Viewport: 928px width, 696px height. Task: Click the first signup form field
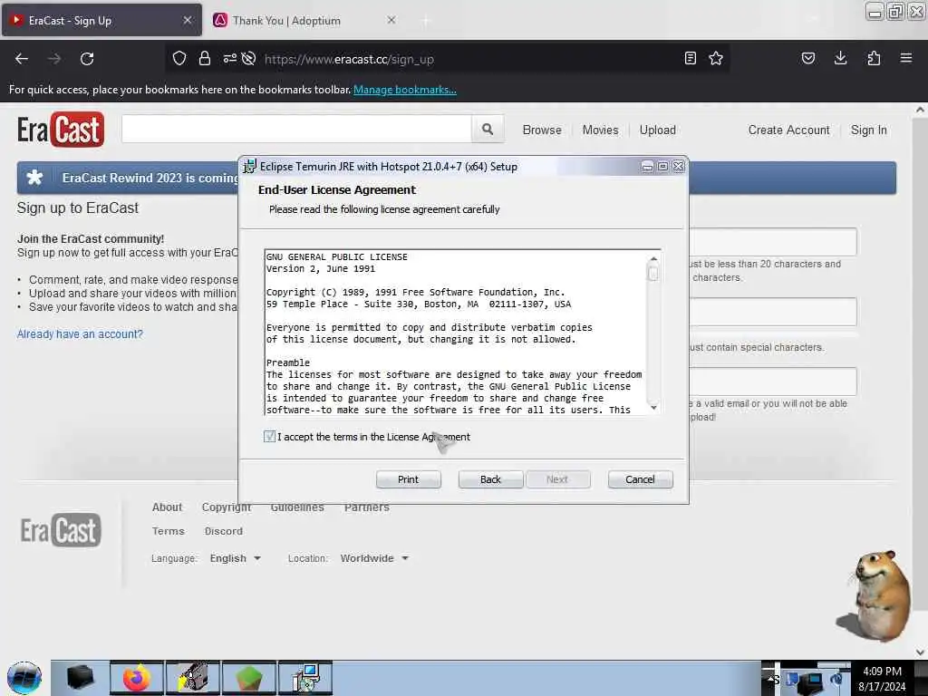point(772,242)
